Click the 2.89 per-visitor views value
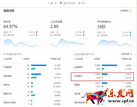137x107 pixels. point(54,26)
